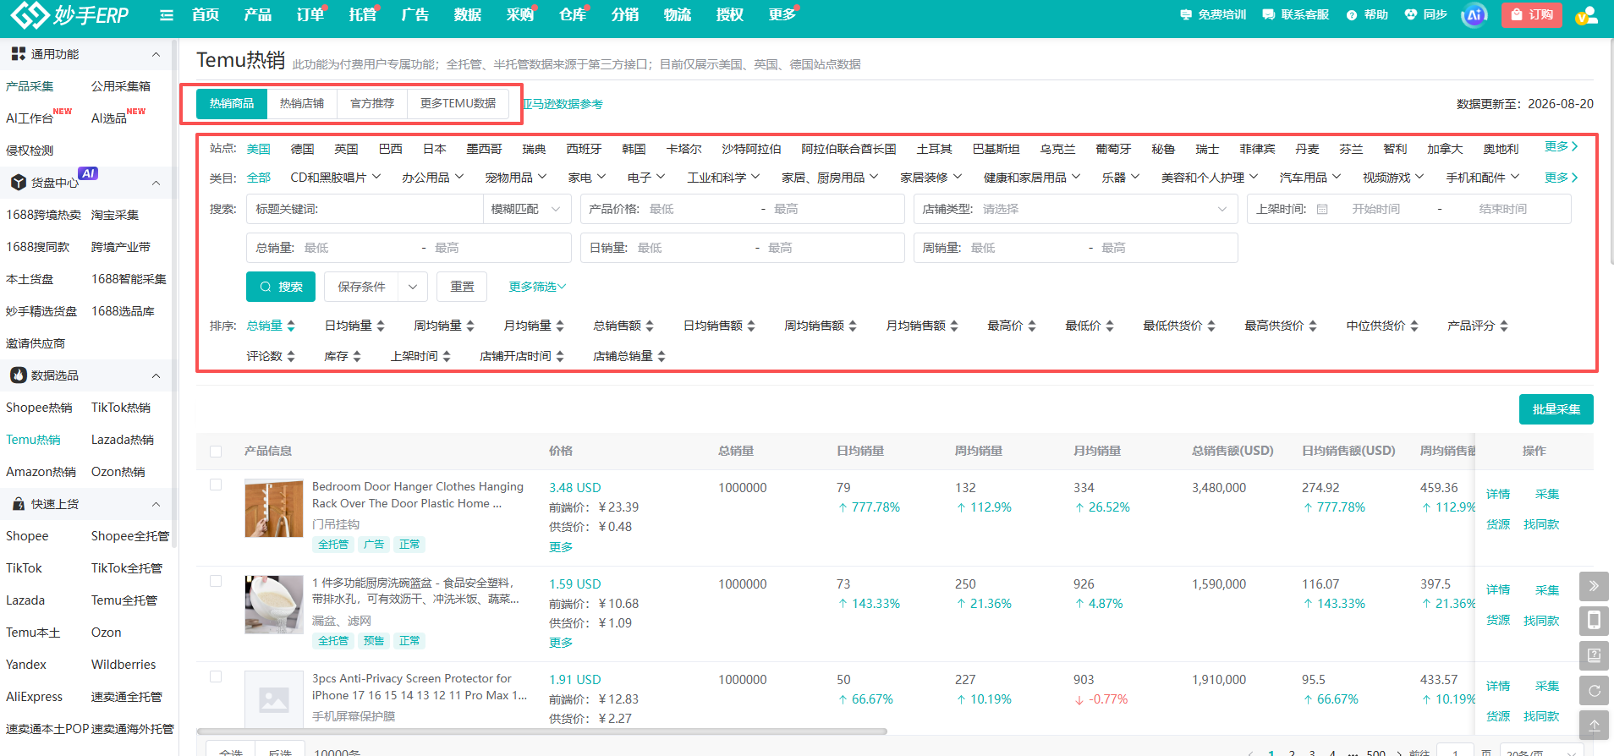Focus the 标题关键词 search input
The width and height of the screenshot is (1614, 756).
tap(365, 209)
